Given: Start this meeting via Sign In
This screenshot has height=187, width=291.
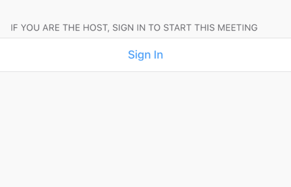Looking at the screenshot, I should coord(145,55).
